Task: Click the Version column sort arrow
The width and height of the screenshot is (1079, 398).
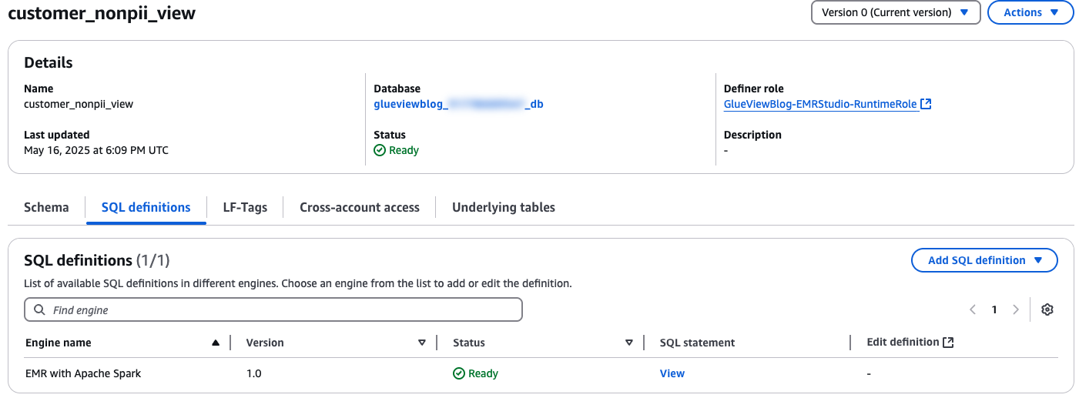Action: [422, 343]
